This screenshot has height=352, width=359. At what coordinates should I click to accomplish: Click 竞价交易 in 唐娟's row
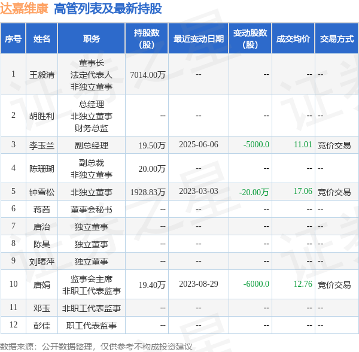[x=334, y=285]
